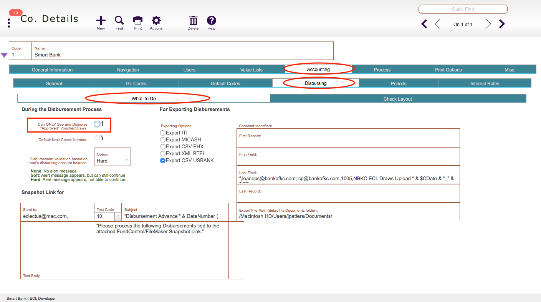
Task: Open the three-dot menu beside Co. Details
Action: (9, 23)
